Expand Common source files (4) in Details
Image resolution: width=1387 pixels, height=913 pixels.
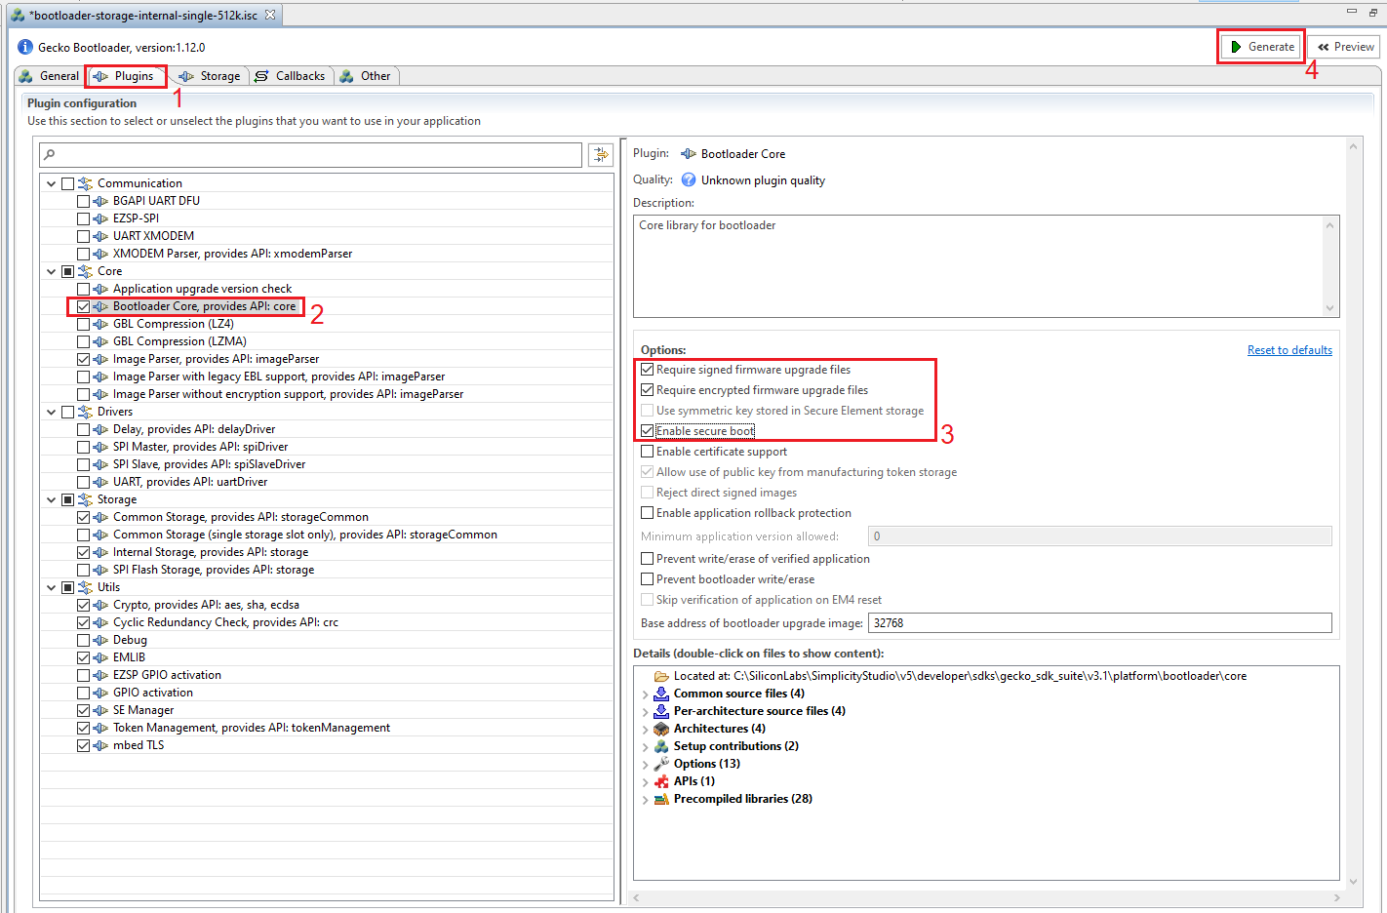tap(645, 693)
